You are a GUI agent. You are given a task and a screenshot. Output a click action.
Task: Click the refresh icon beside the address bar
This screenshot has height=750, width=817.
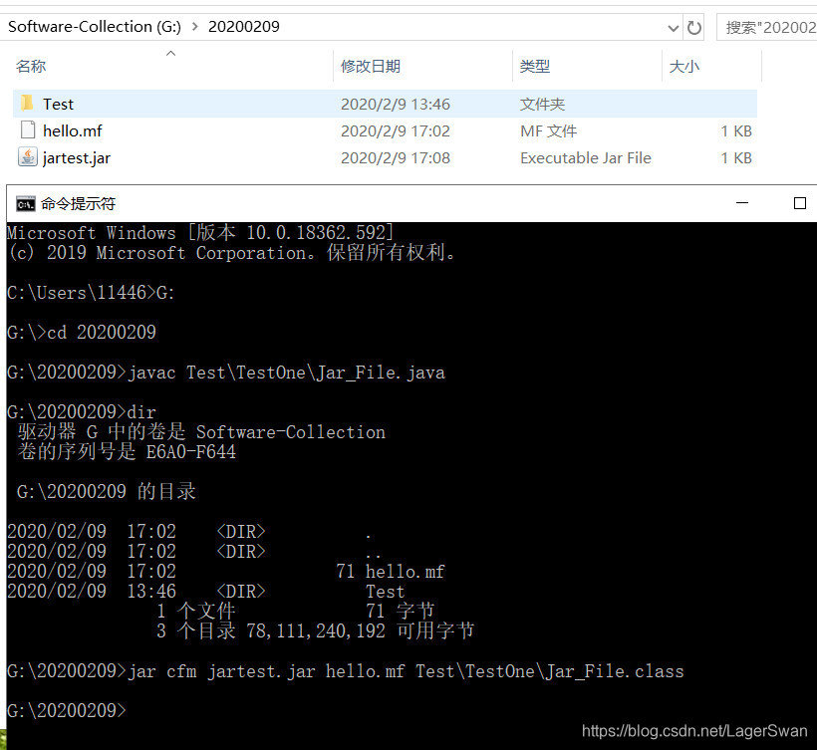tap(694, 27)
